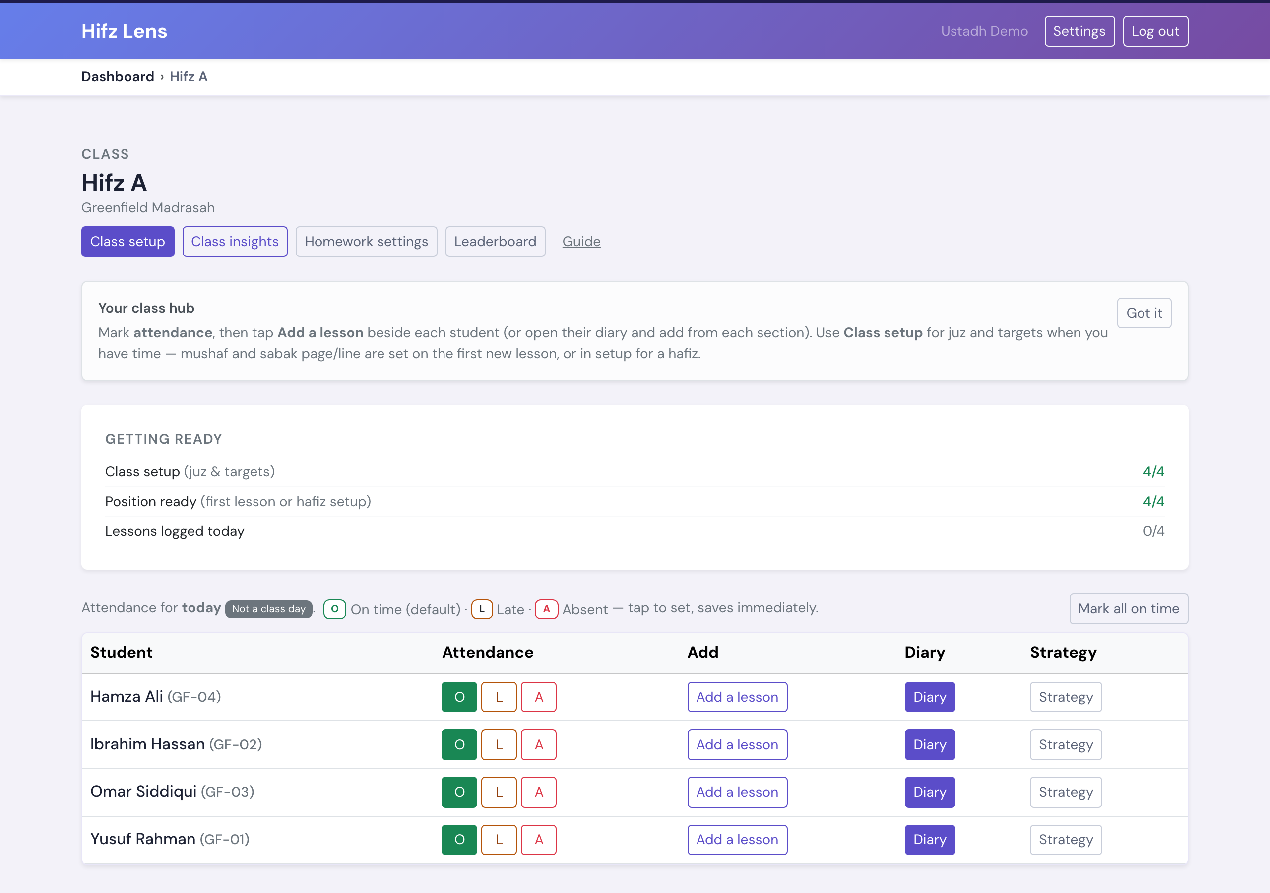Select O for Yusuf Rahman

459,839
